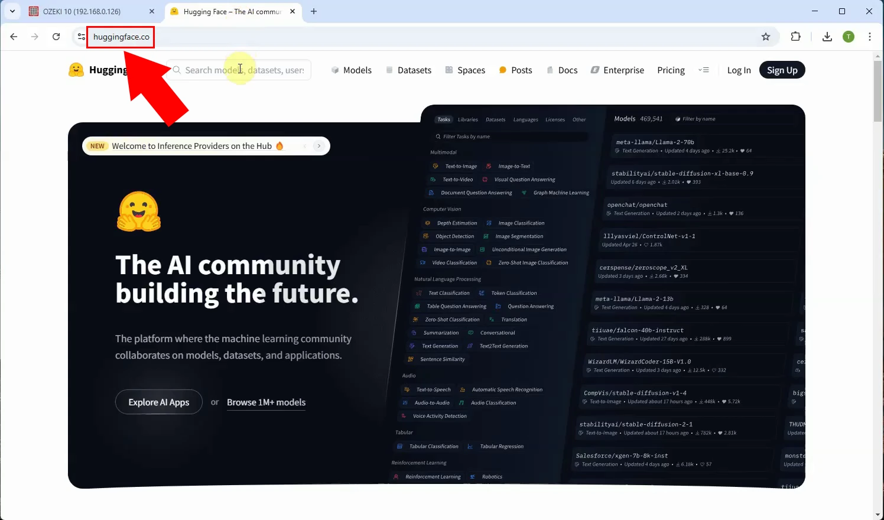Open Enterprise in the navigation

(x=617, y=70)
